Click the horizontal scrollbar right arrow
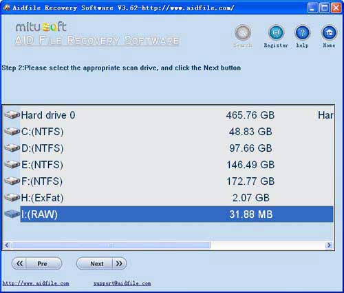This screenshot has height=293, width=344. pos(329,245)
